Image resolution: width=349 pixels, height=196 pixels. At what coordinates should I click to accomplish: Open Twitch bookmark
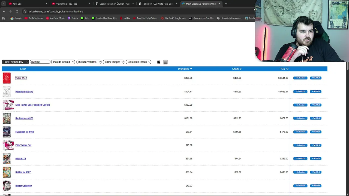pos(73,18)
